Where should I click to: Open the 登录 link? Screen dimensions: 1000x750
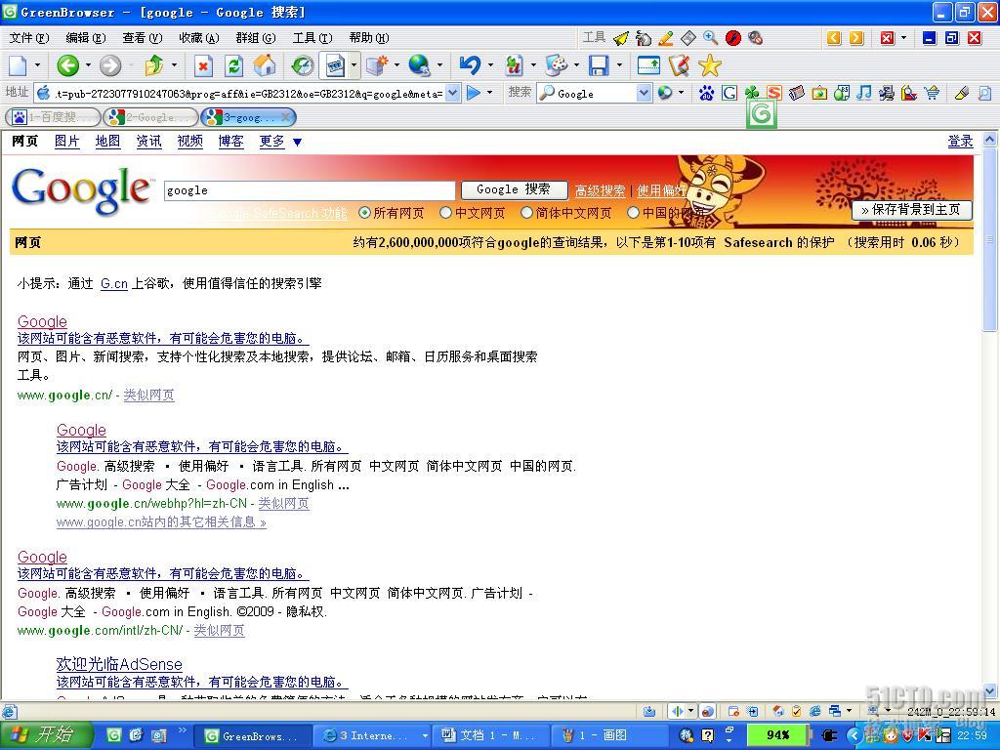click(961, 142)
